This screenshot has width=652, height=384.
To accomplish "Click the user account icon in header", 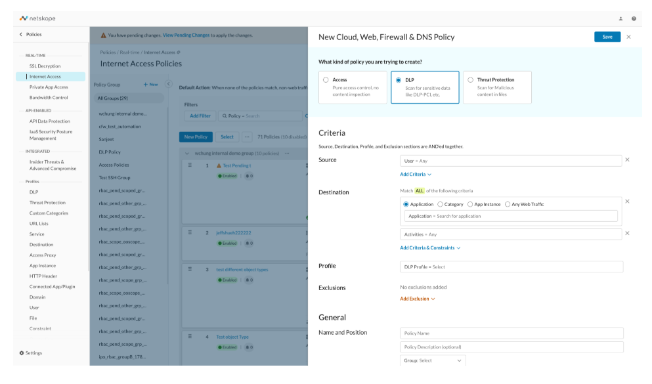I will point(620,18).
